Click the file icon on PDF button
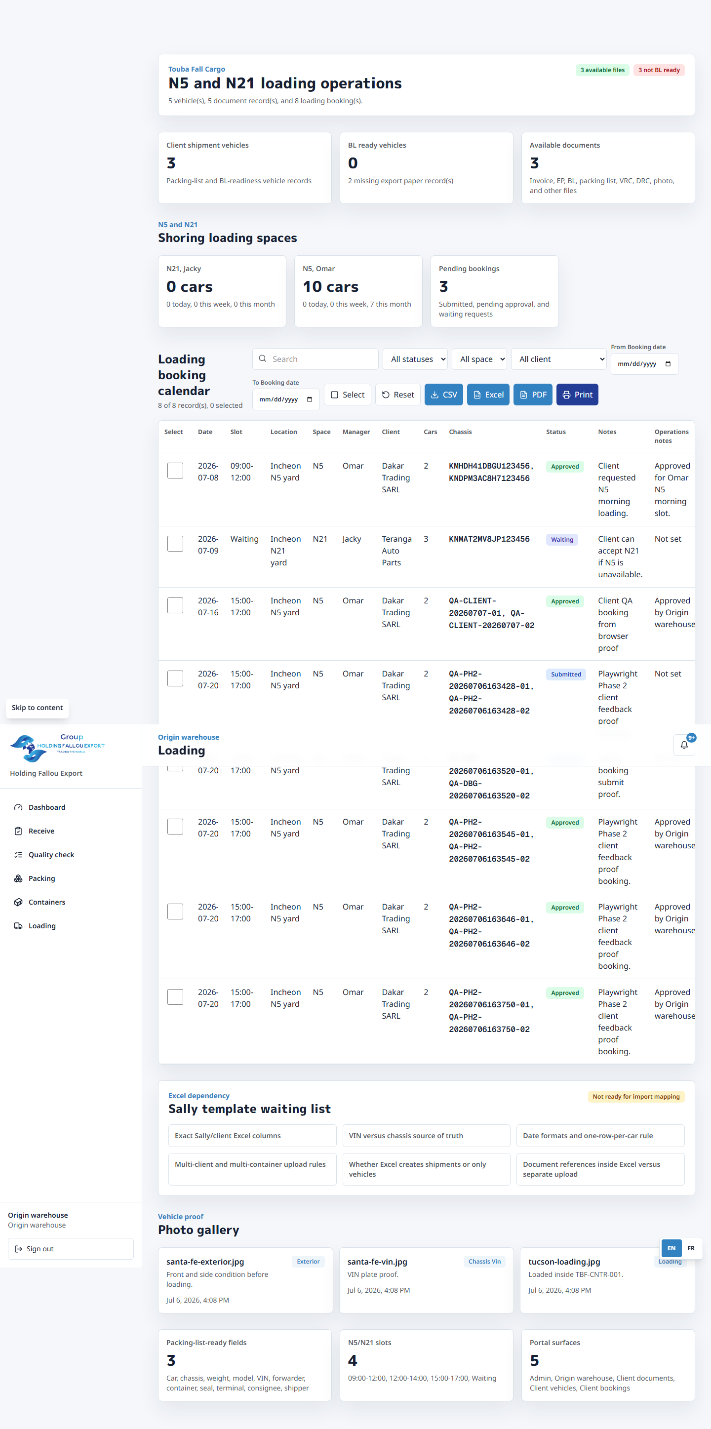 (523, 395)
